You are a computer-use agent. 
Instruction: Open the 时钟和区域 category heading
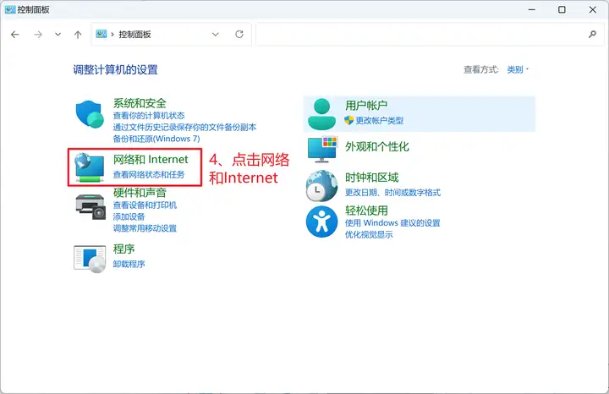coord(371,178)
